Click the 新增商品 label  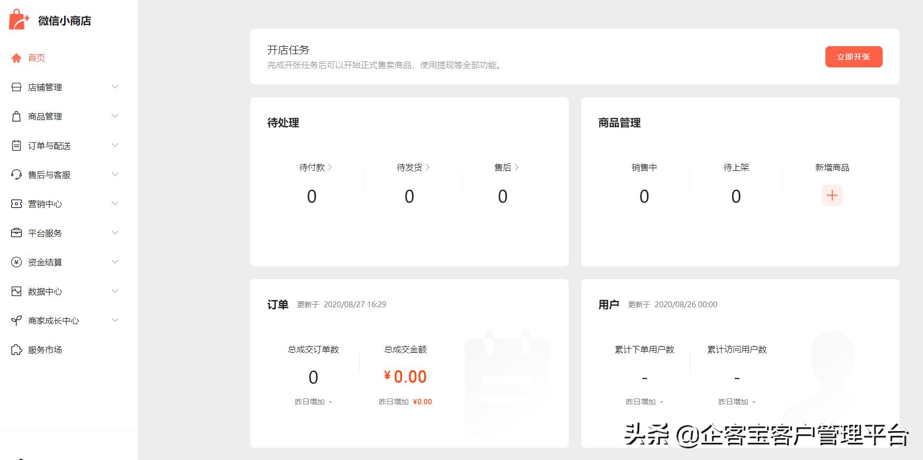pyautogui.click(x=832, y=167)
